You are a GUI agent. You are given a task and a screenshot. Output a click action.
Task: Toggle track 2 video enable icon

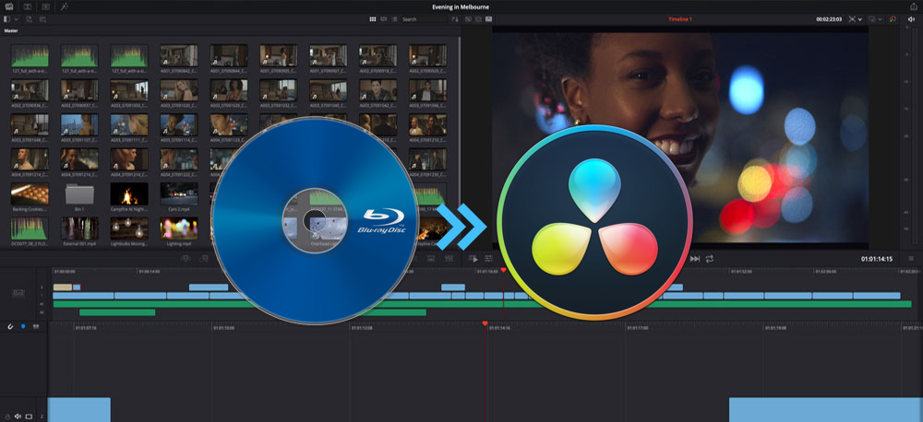coord(29,416)
